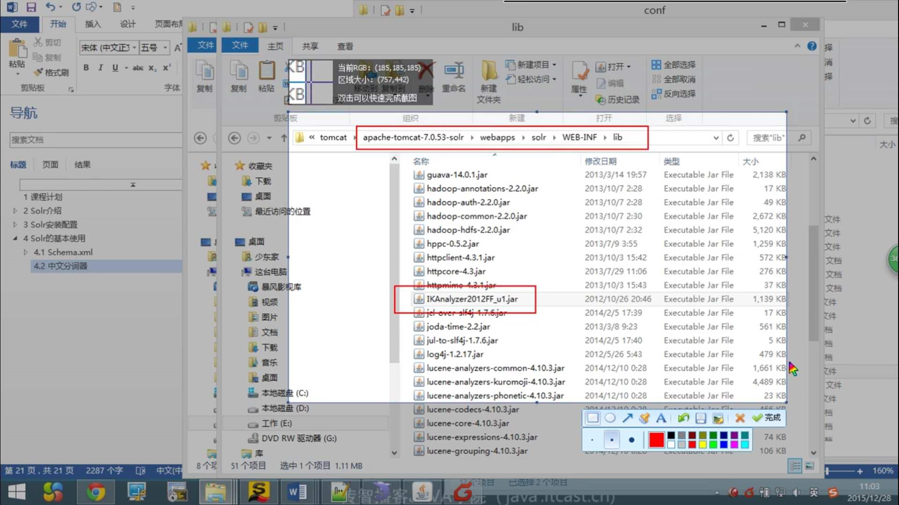The width and height of the screenshot is (899, 505).
Task: Select the rectangle annotation tool
Action: point(593,418)
